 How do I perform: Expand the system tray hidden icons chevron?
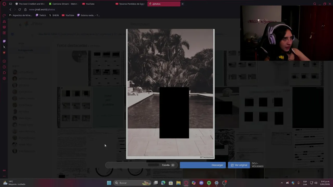(281, 183)
